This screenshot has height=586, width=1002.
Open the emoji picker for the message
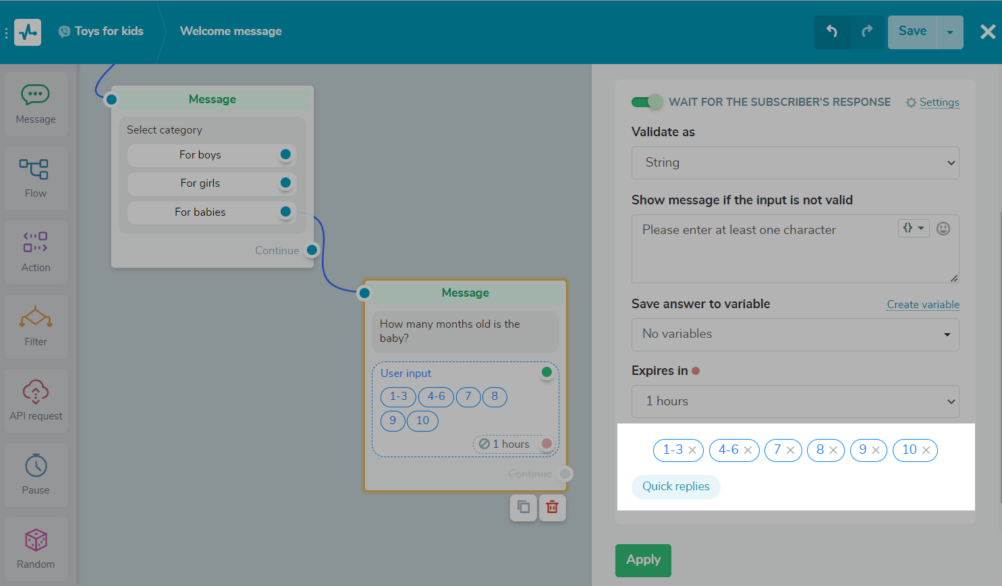[943, 229]
